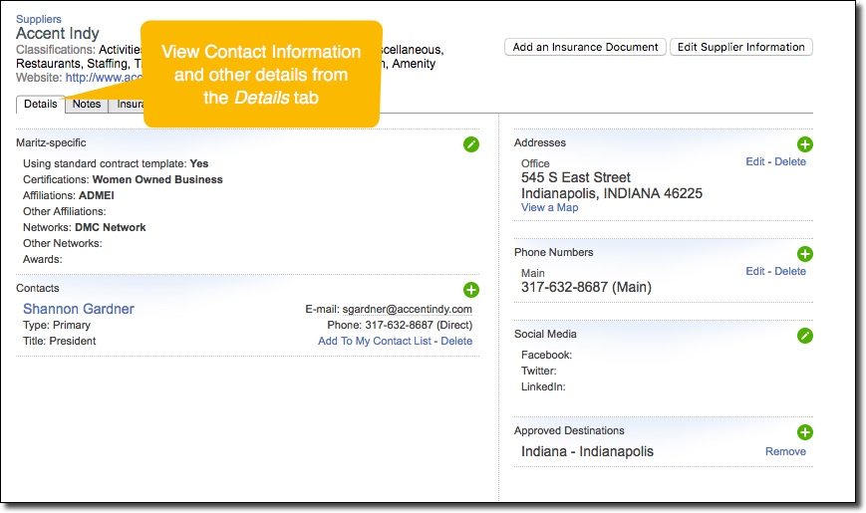Edit the Office address

click(x=755, y=161)
